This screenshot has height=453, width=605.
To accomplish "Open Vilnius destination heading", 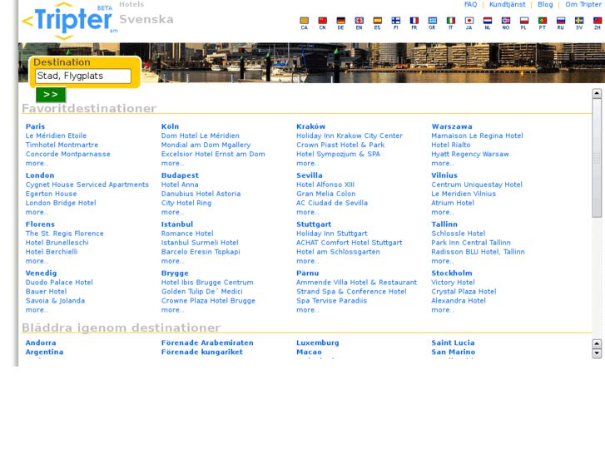I will click(444, 175).
